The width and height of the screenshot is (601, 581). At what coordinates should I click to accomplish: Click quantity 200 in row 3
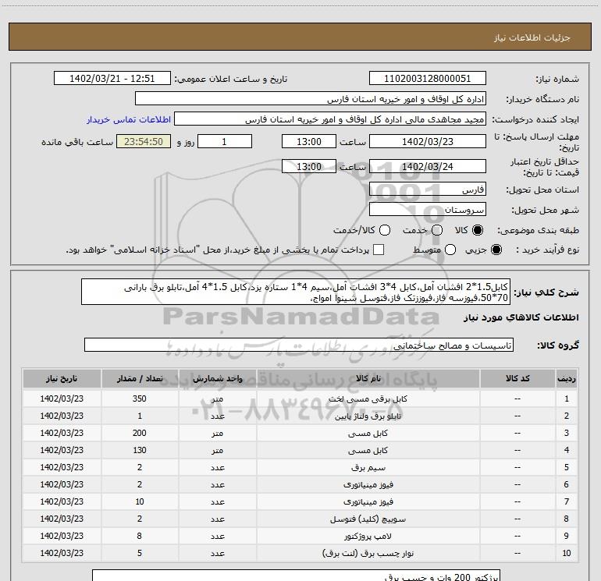140,433
